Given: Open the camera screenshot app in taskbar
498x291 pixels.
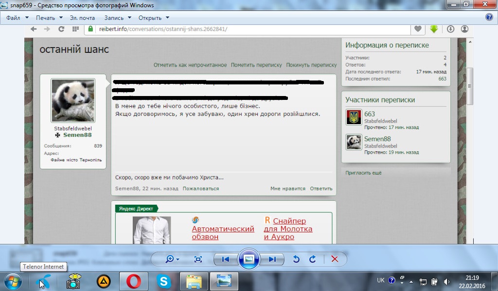Looking at the screenshot, I should tap(74, 281).
